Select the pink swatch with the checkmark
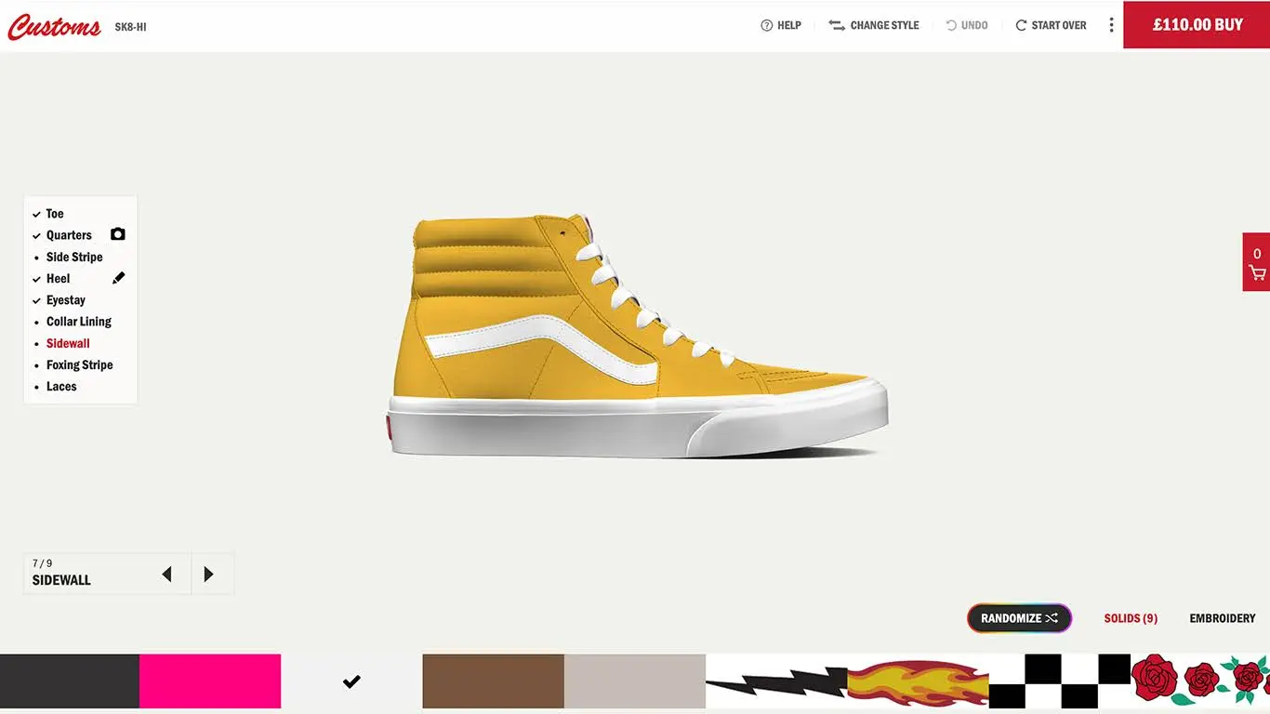This screenshot has height=714, width=1270. tap(210, 681)
